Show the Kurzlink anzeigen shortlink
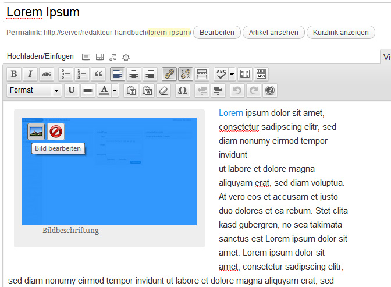 coord(340,33)
